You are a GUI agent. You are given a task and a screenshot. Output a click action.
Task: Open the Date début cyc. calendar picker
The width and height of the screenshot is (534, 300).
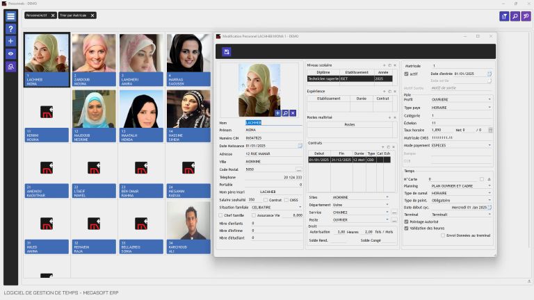(489, 207)
